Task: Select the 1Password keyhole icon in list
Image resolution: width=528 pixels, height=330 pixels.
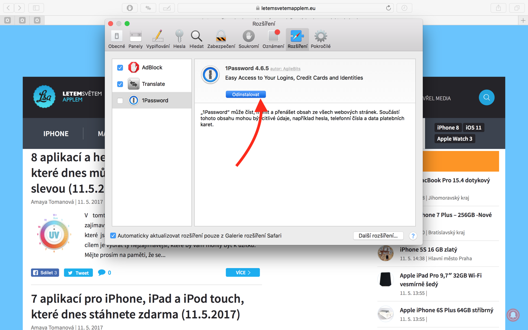Action: (133, 100)
